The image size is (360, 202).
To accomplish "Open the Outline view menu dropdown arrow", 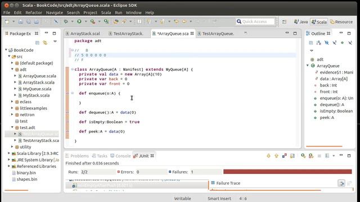I will tap(311, 50).
